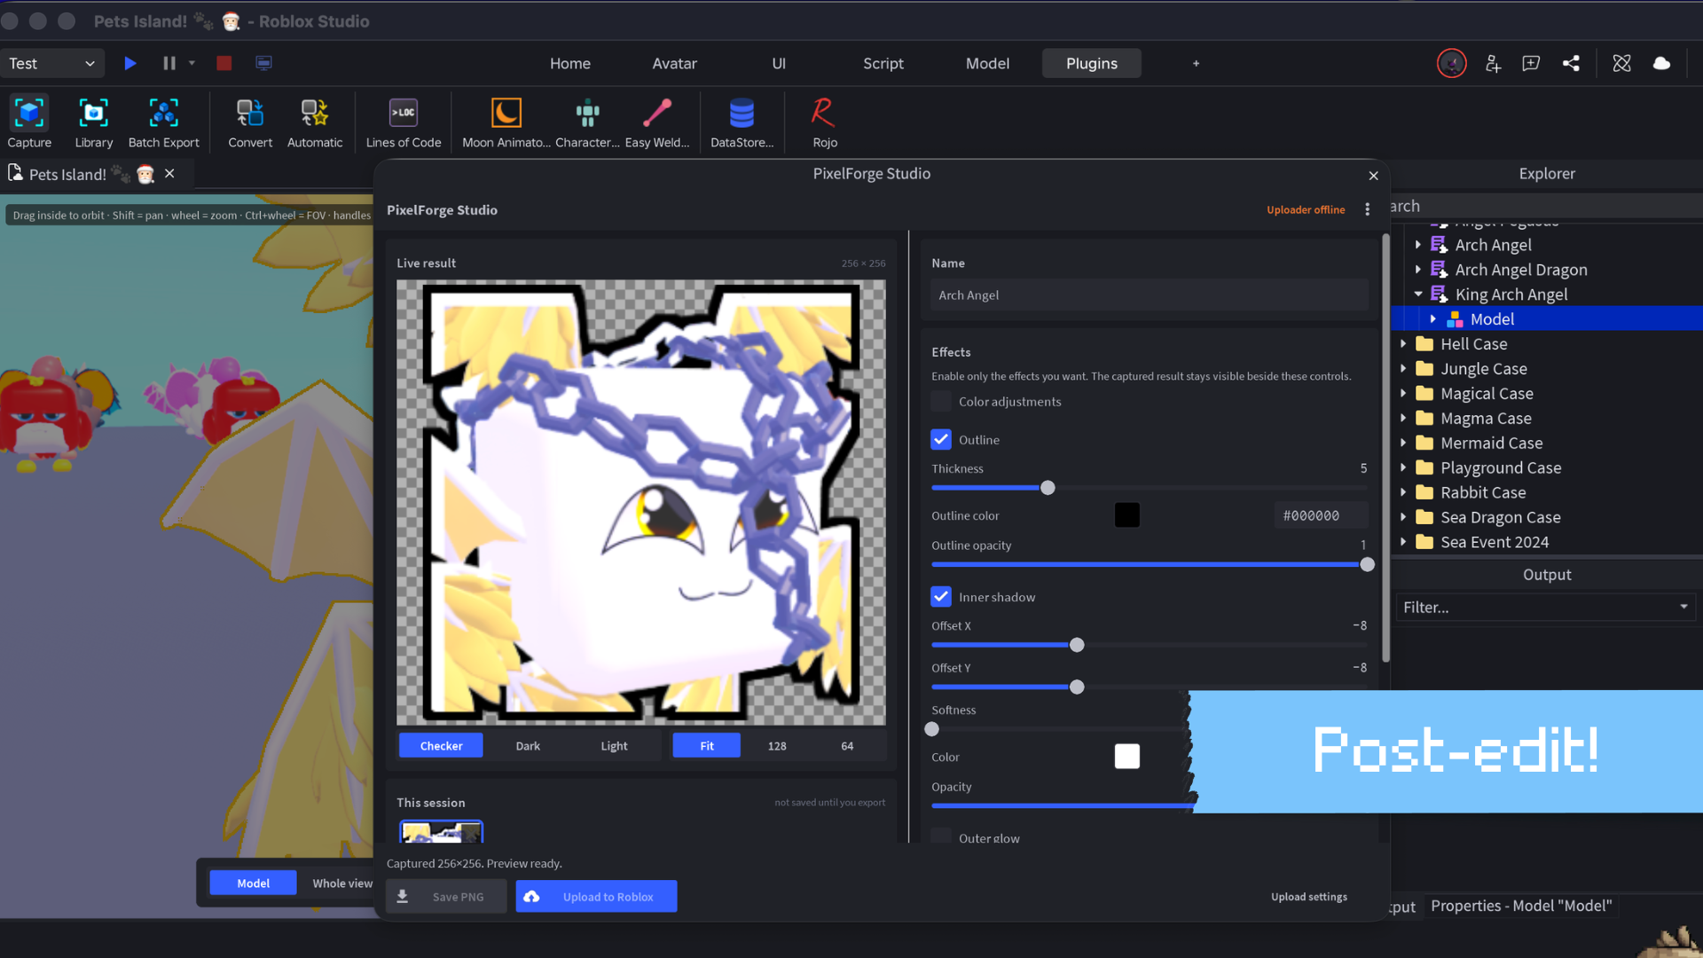Open the Library plugin
Screen dimensions: 1703x958
point(93,122)
